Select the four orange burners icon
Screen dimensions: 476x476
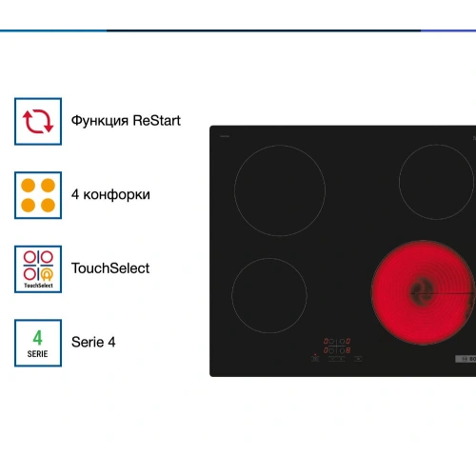[x=38, y=195]
